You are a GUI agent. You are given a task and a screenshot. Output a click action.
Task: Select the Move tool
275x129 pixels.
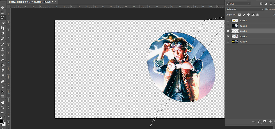click(3, 7)
